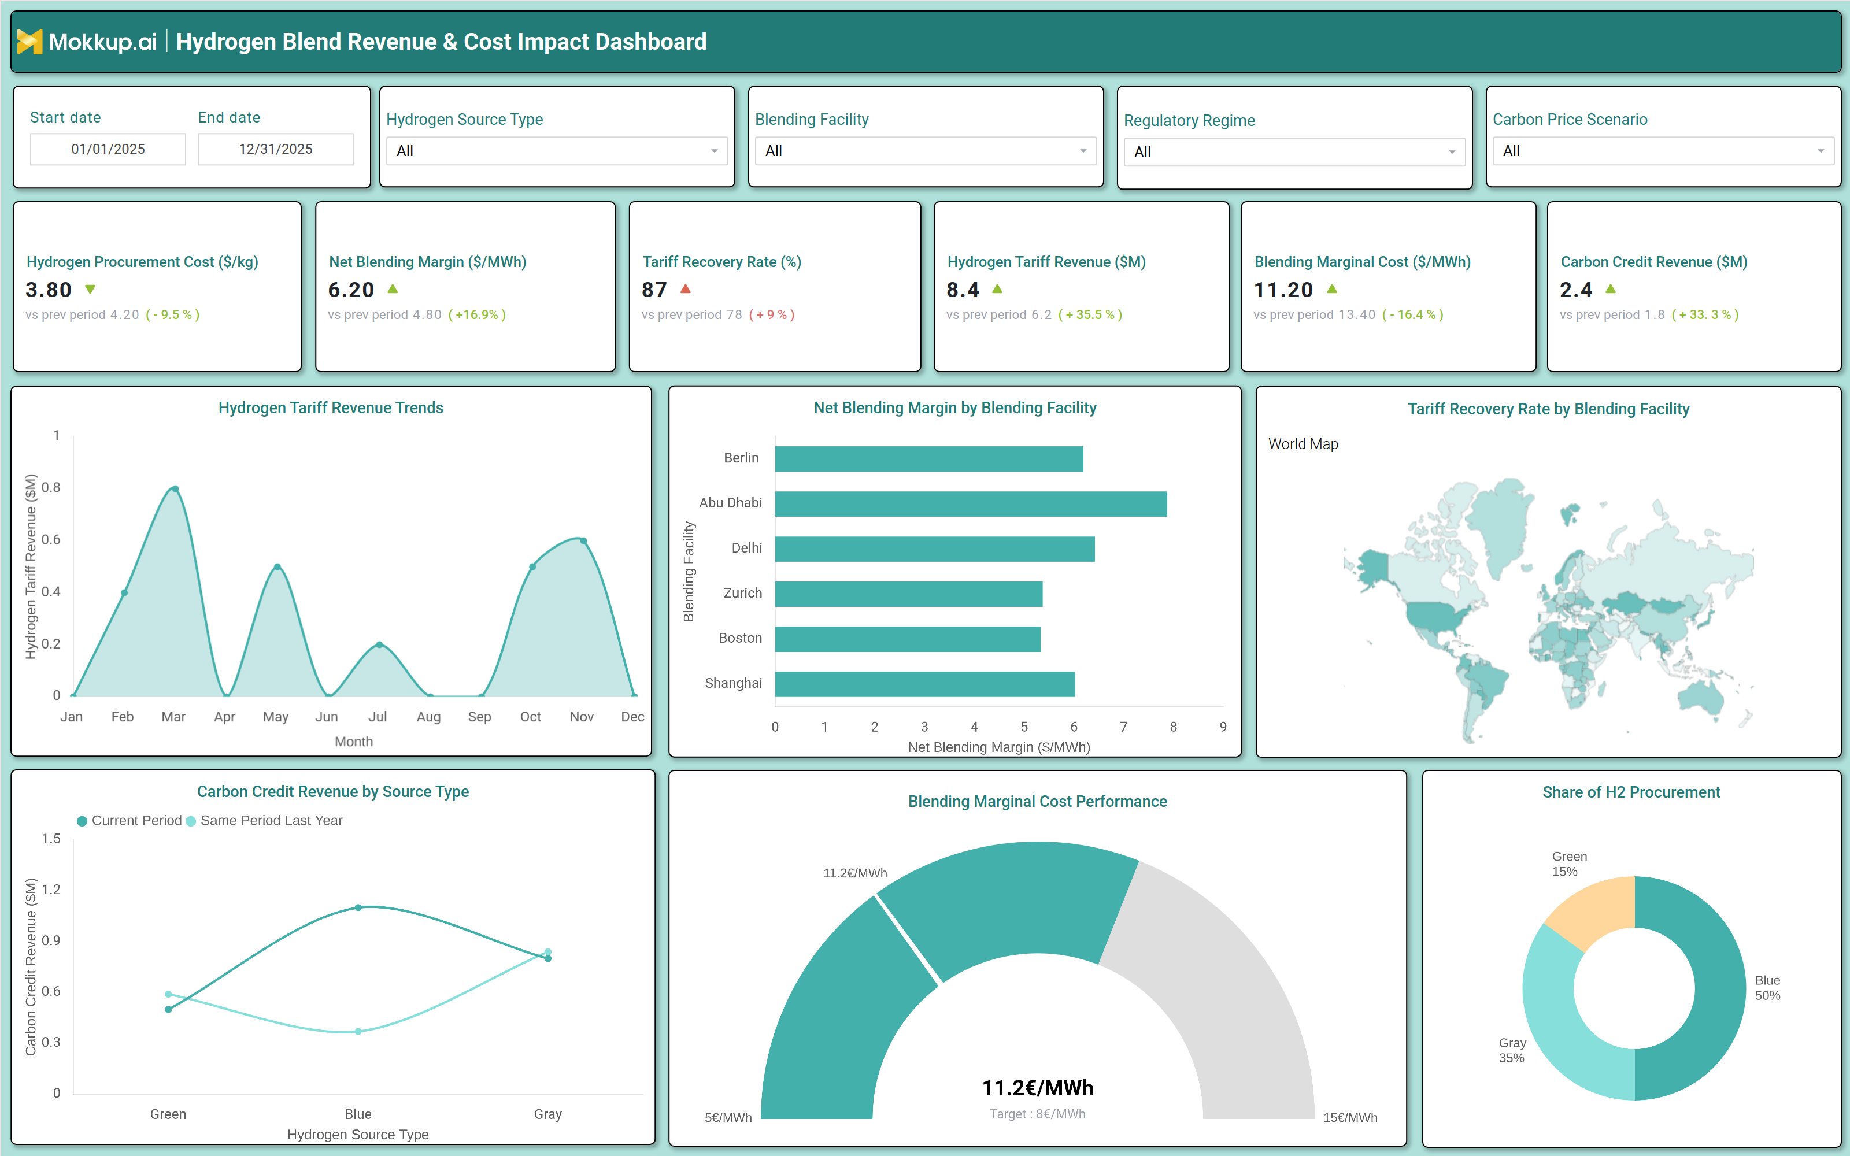Click the Zurich bar

(x=909, y=594)
